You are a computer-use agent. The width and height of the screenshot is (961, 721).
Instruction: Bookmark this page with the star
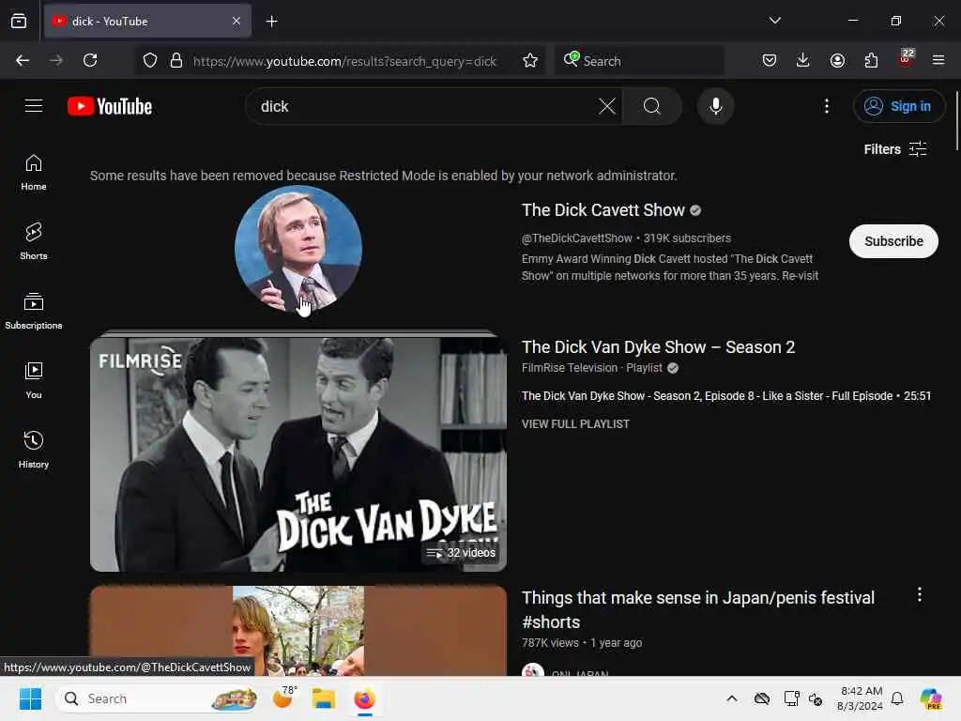tap(530, 60)
